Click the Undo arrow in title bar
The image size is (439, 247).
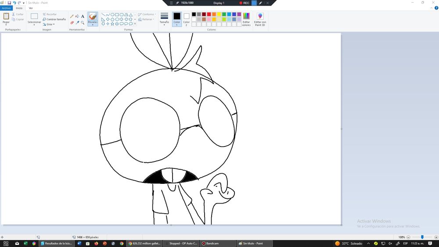pyautogui.click(x=14, y=3)
